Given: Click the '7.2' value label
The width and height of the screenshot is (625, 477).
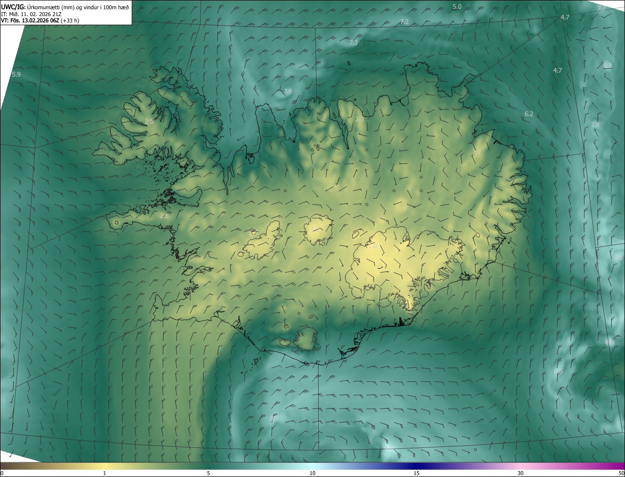Looking at the screenshot, I should coord(404,22).
